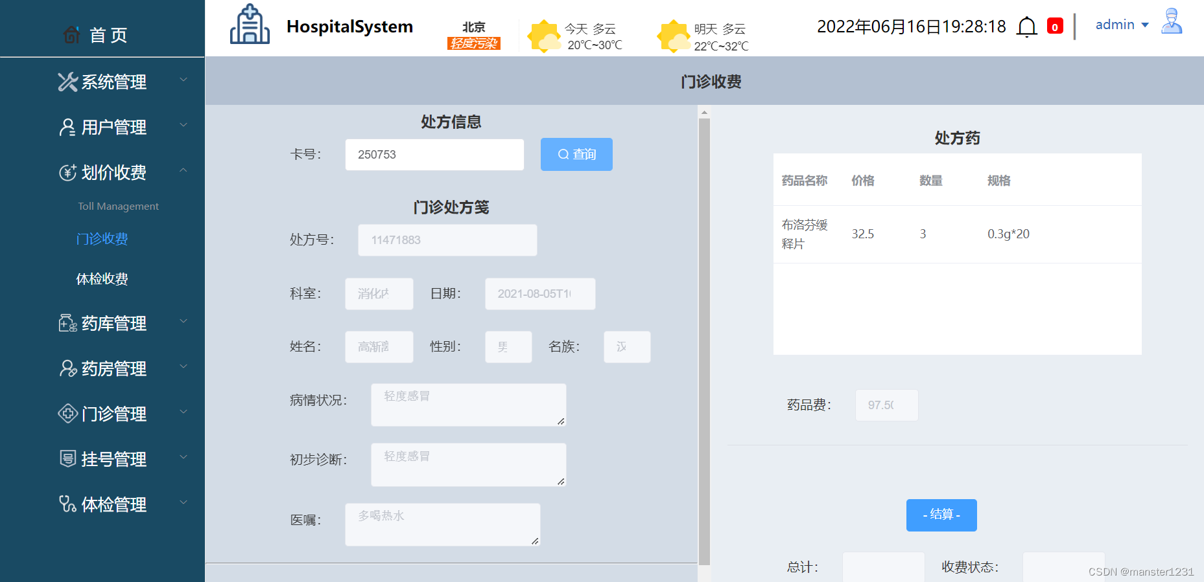Viewport: 1204px width, 582px height.
Task: Click today's cloudy weather icon
Action: 544,36
